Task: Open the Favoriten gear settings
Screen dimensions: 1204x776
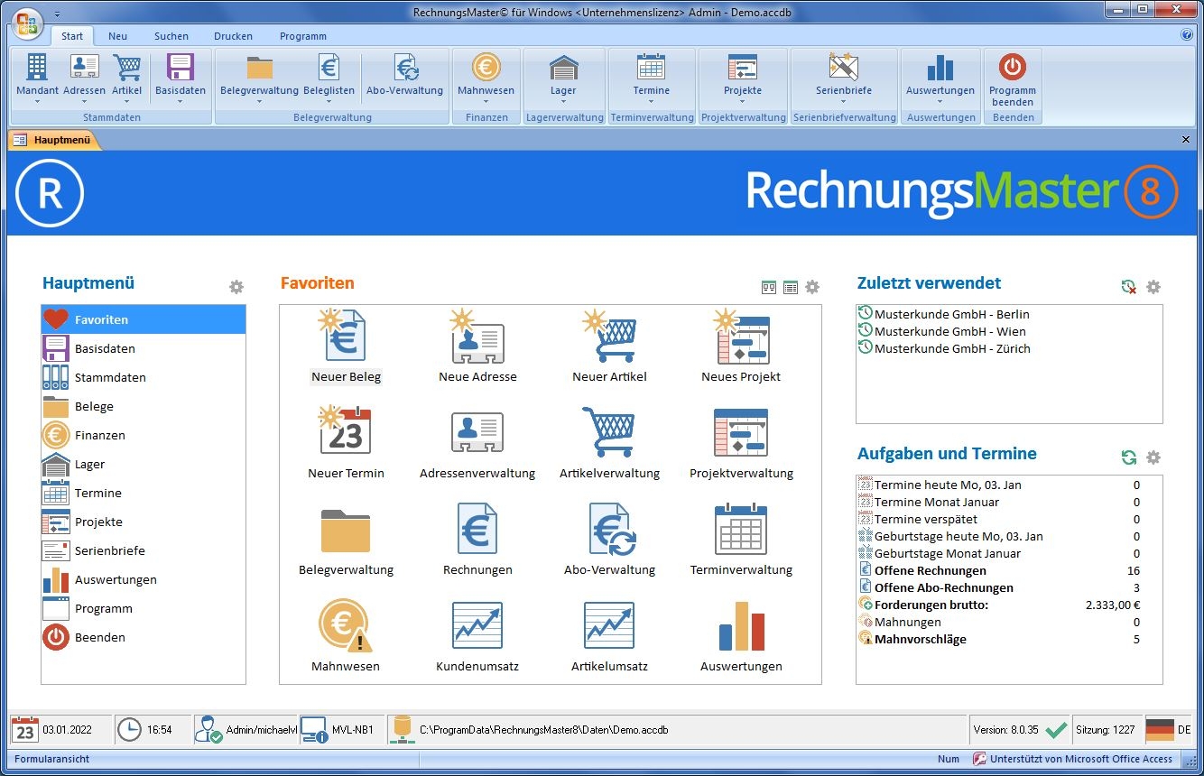Action: click(x=812, y=287)
